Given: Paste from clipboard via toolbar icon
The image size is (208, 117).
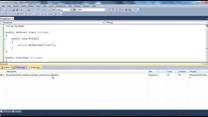Looking at the screenshot, I should pyautogui.click(x=29, y=10).
